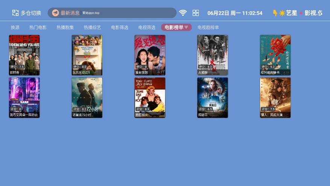Click the 影视 title text
The image size is (330, 186).
pos(313,13)
